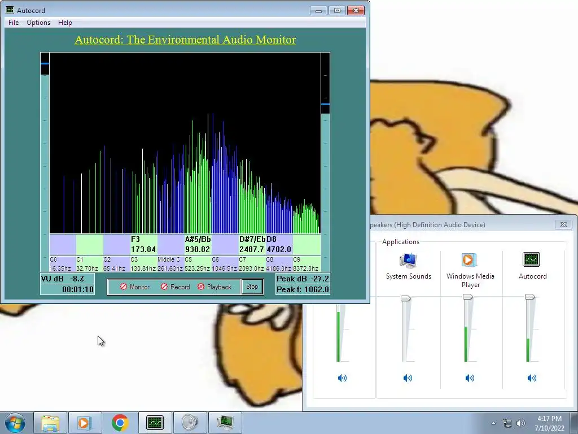Open the Windows Start menu
The height and width of the screenshot is (434, 578).
pyautogui.click(x=15, y=423)
